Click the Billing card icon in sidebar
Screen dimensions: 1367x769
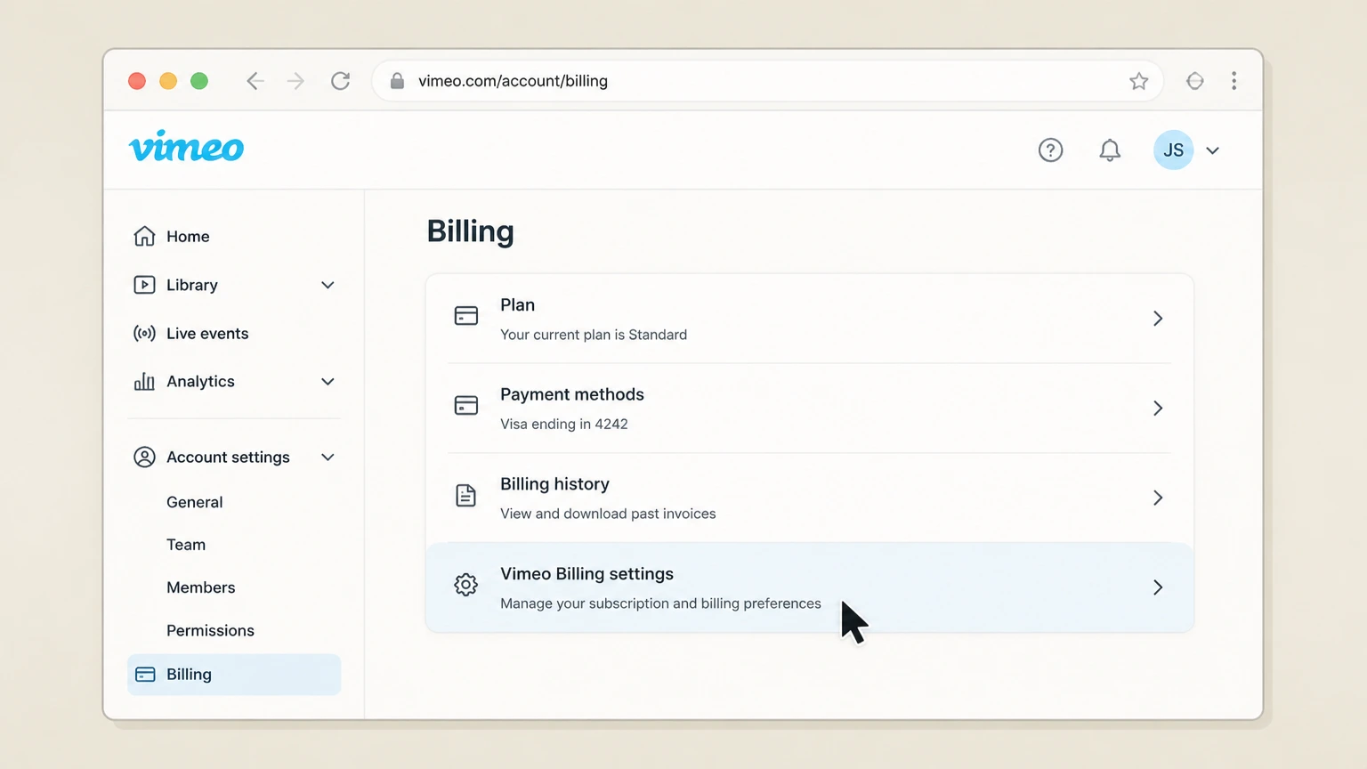(145, 675)
